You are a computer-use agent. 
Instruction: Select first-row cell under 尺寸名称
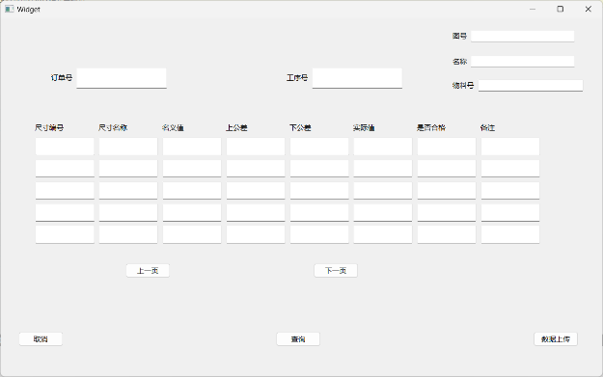coord(128,147)
